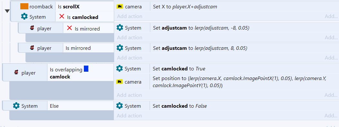339x127 pixels.
Task: Click Add action under Set camlocked to False
Action: [x=129, y=115]
